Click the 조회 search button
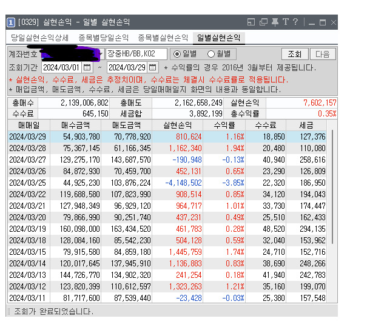Screen dimensions: 367x327 295,54
